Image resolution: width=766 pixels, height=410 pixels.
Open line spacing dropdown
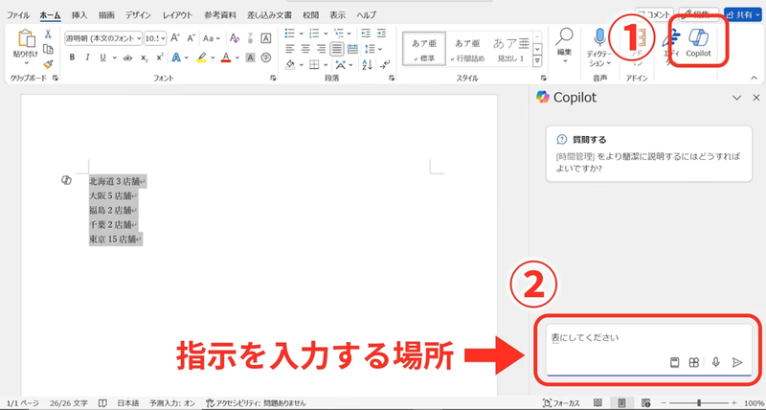(x=373, y=49)
